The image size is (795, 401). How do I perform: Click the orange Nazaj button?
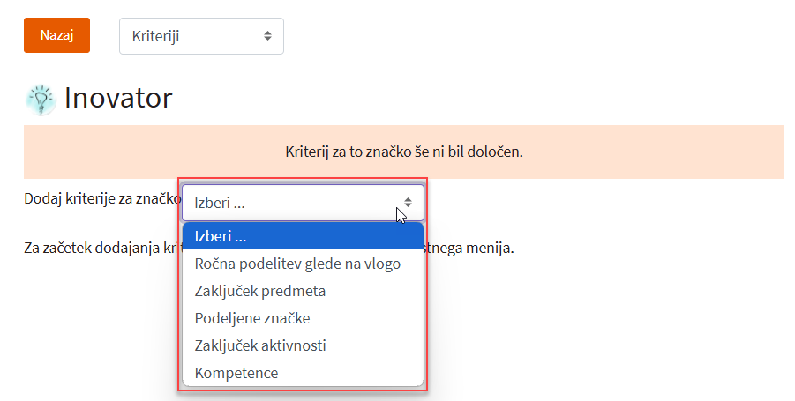pyautogui.click(x=56, y=36)
